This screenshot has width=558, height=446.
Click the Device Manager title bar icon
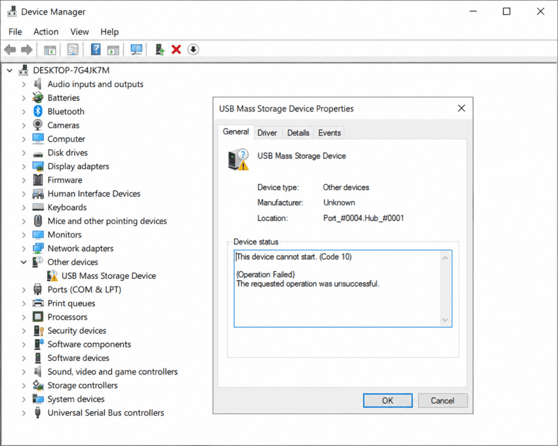click(x=12, y=11)
